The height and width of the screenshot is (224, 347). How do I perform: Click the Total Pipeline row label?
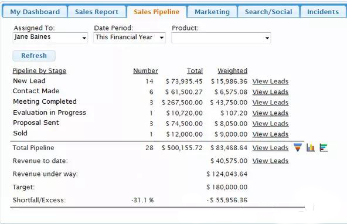(33, 148)
